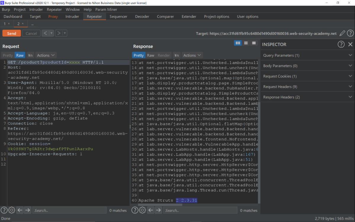The width and height of the screenshot is (355, 222).
Task: Open the Inspector help icon
Action: click(341, 44)
